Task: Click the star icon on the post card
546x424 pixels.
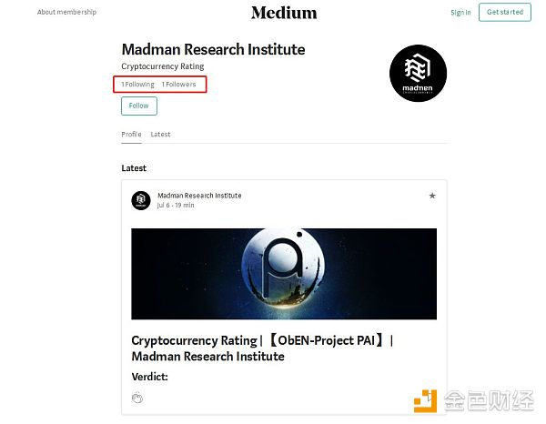Action: pos(432,196)
